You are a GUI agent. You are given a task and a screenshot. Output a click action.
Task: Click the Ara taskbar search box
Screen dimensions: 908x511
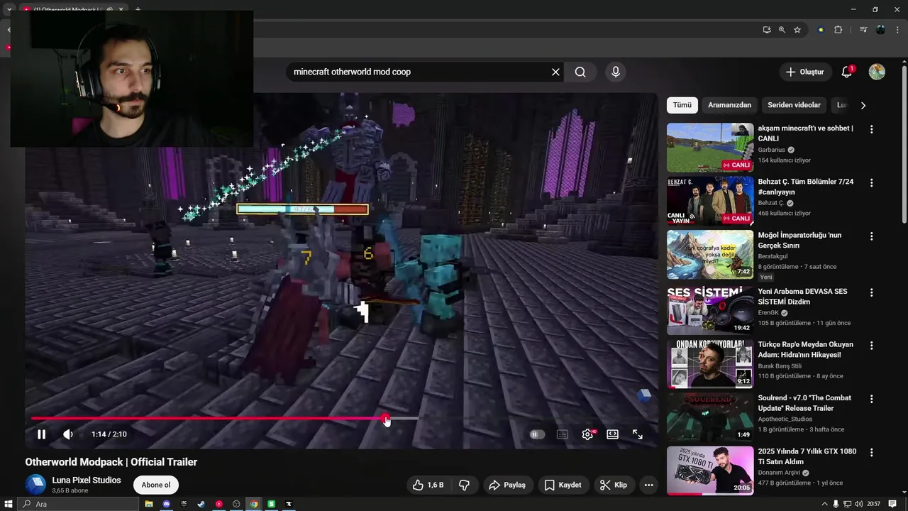(x=78, y=504)
